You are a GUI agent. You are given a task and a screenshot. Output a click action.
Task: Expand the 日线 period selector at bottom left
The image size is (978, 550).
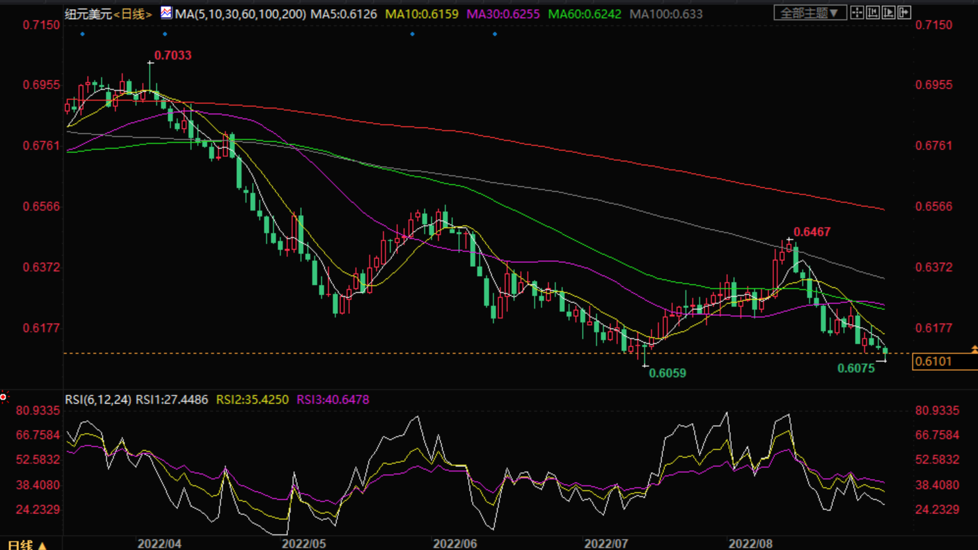(x=26, y=544)
